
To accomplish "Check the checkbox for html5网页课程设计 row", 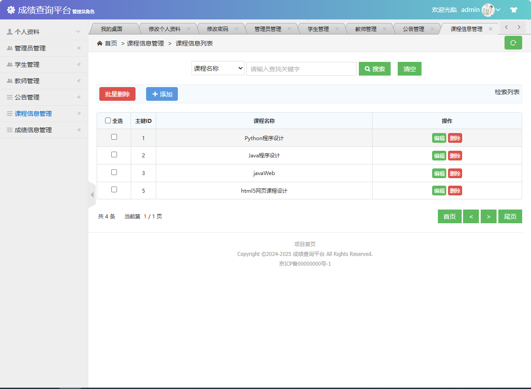I will click(x=113, y=189).
